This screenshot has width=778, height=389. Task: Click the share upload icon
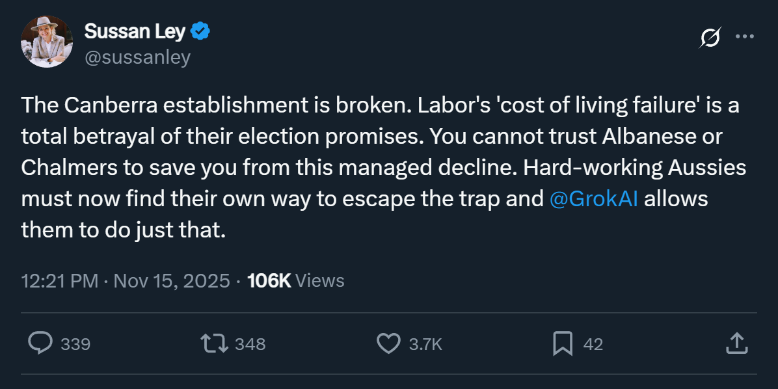pyautogui.click(x=735, y=343)
